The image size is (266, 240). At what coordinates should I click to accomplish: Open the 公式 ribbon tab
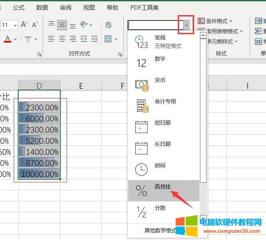coord(19,8)
